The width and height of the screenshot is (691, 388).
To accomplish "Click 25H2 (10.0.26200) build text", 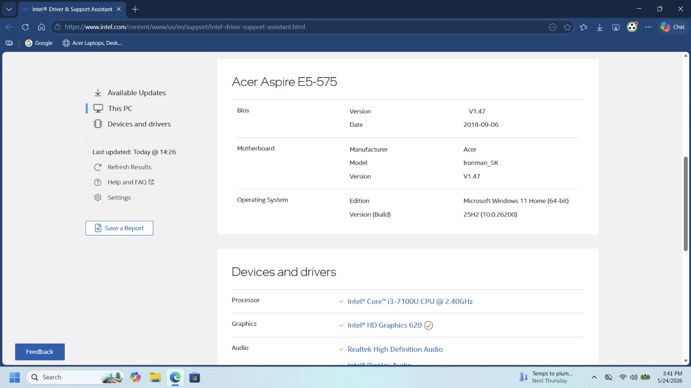I will pyautogui.click(x=490, y=215).
